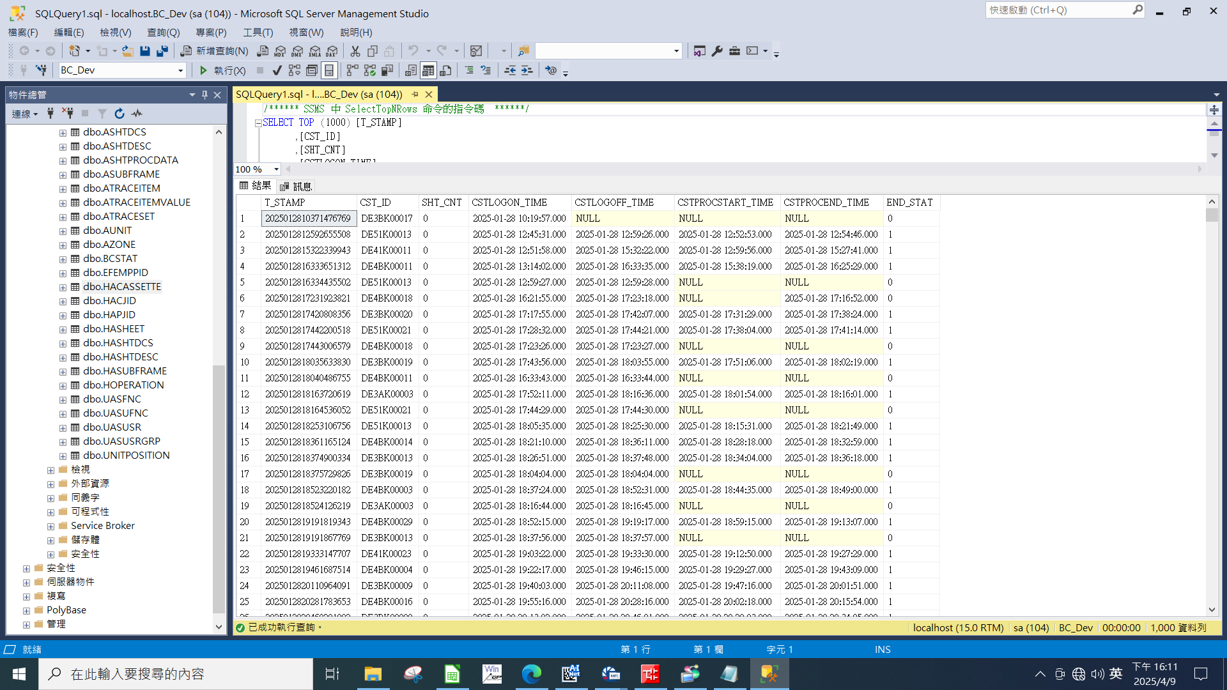Open File Explorer from taskbar

373,674
